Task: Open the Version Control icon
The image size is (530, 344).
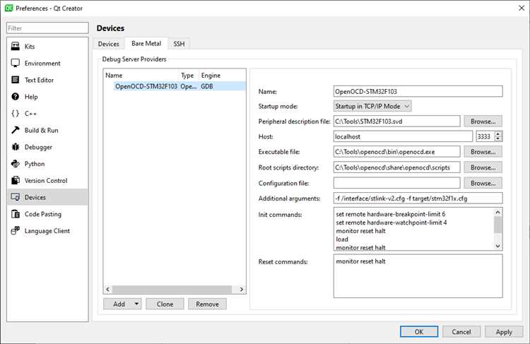Action: [x=16, y=180]
